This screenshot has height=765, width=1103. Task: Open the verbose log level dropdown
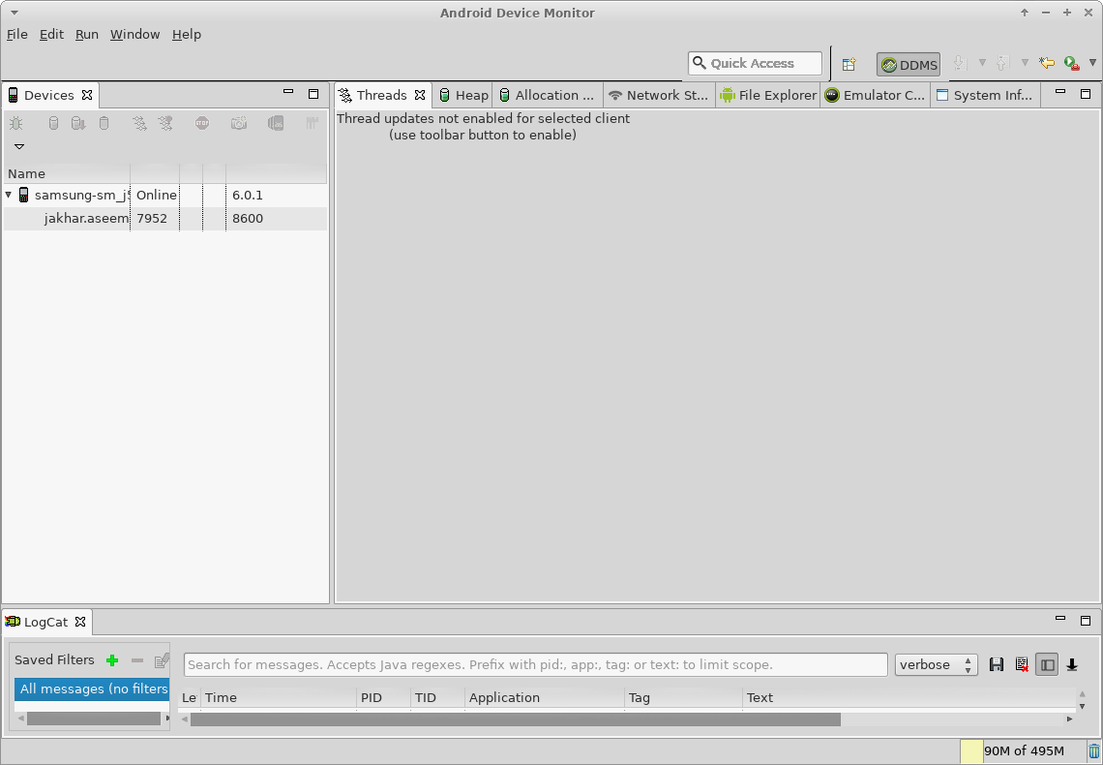click(x=936, y=665)
